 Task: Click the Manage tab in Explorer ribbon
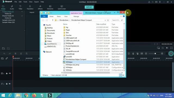click(x=76, y=16)
